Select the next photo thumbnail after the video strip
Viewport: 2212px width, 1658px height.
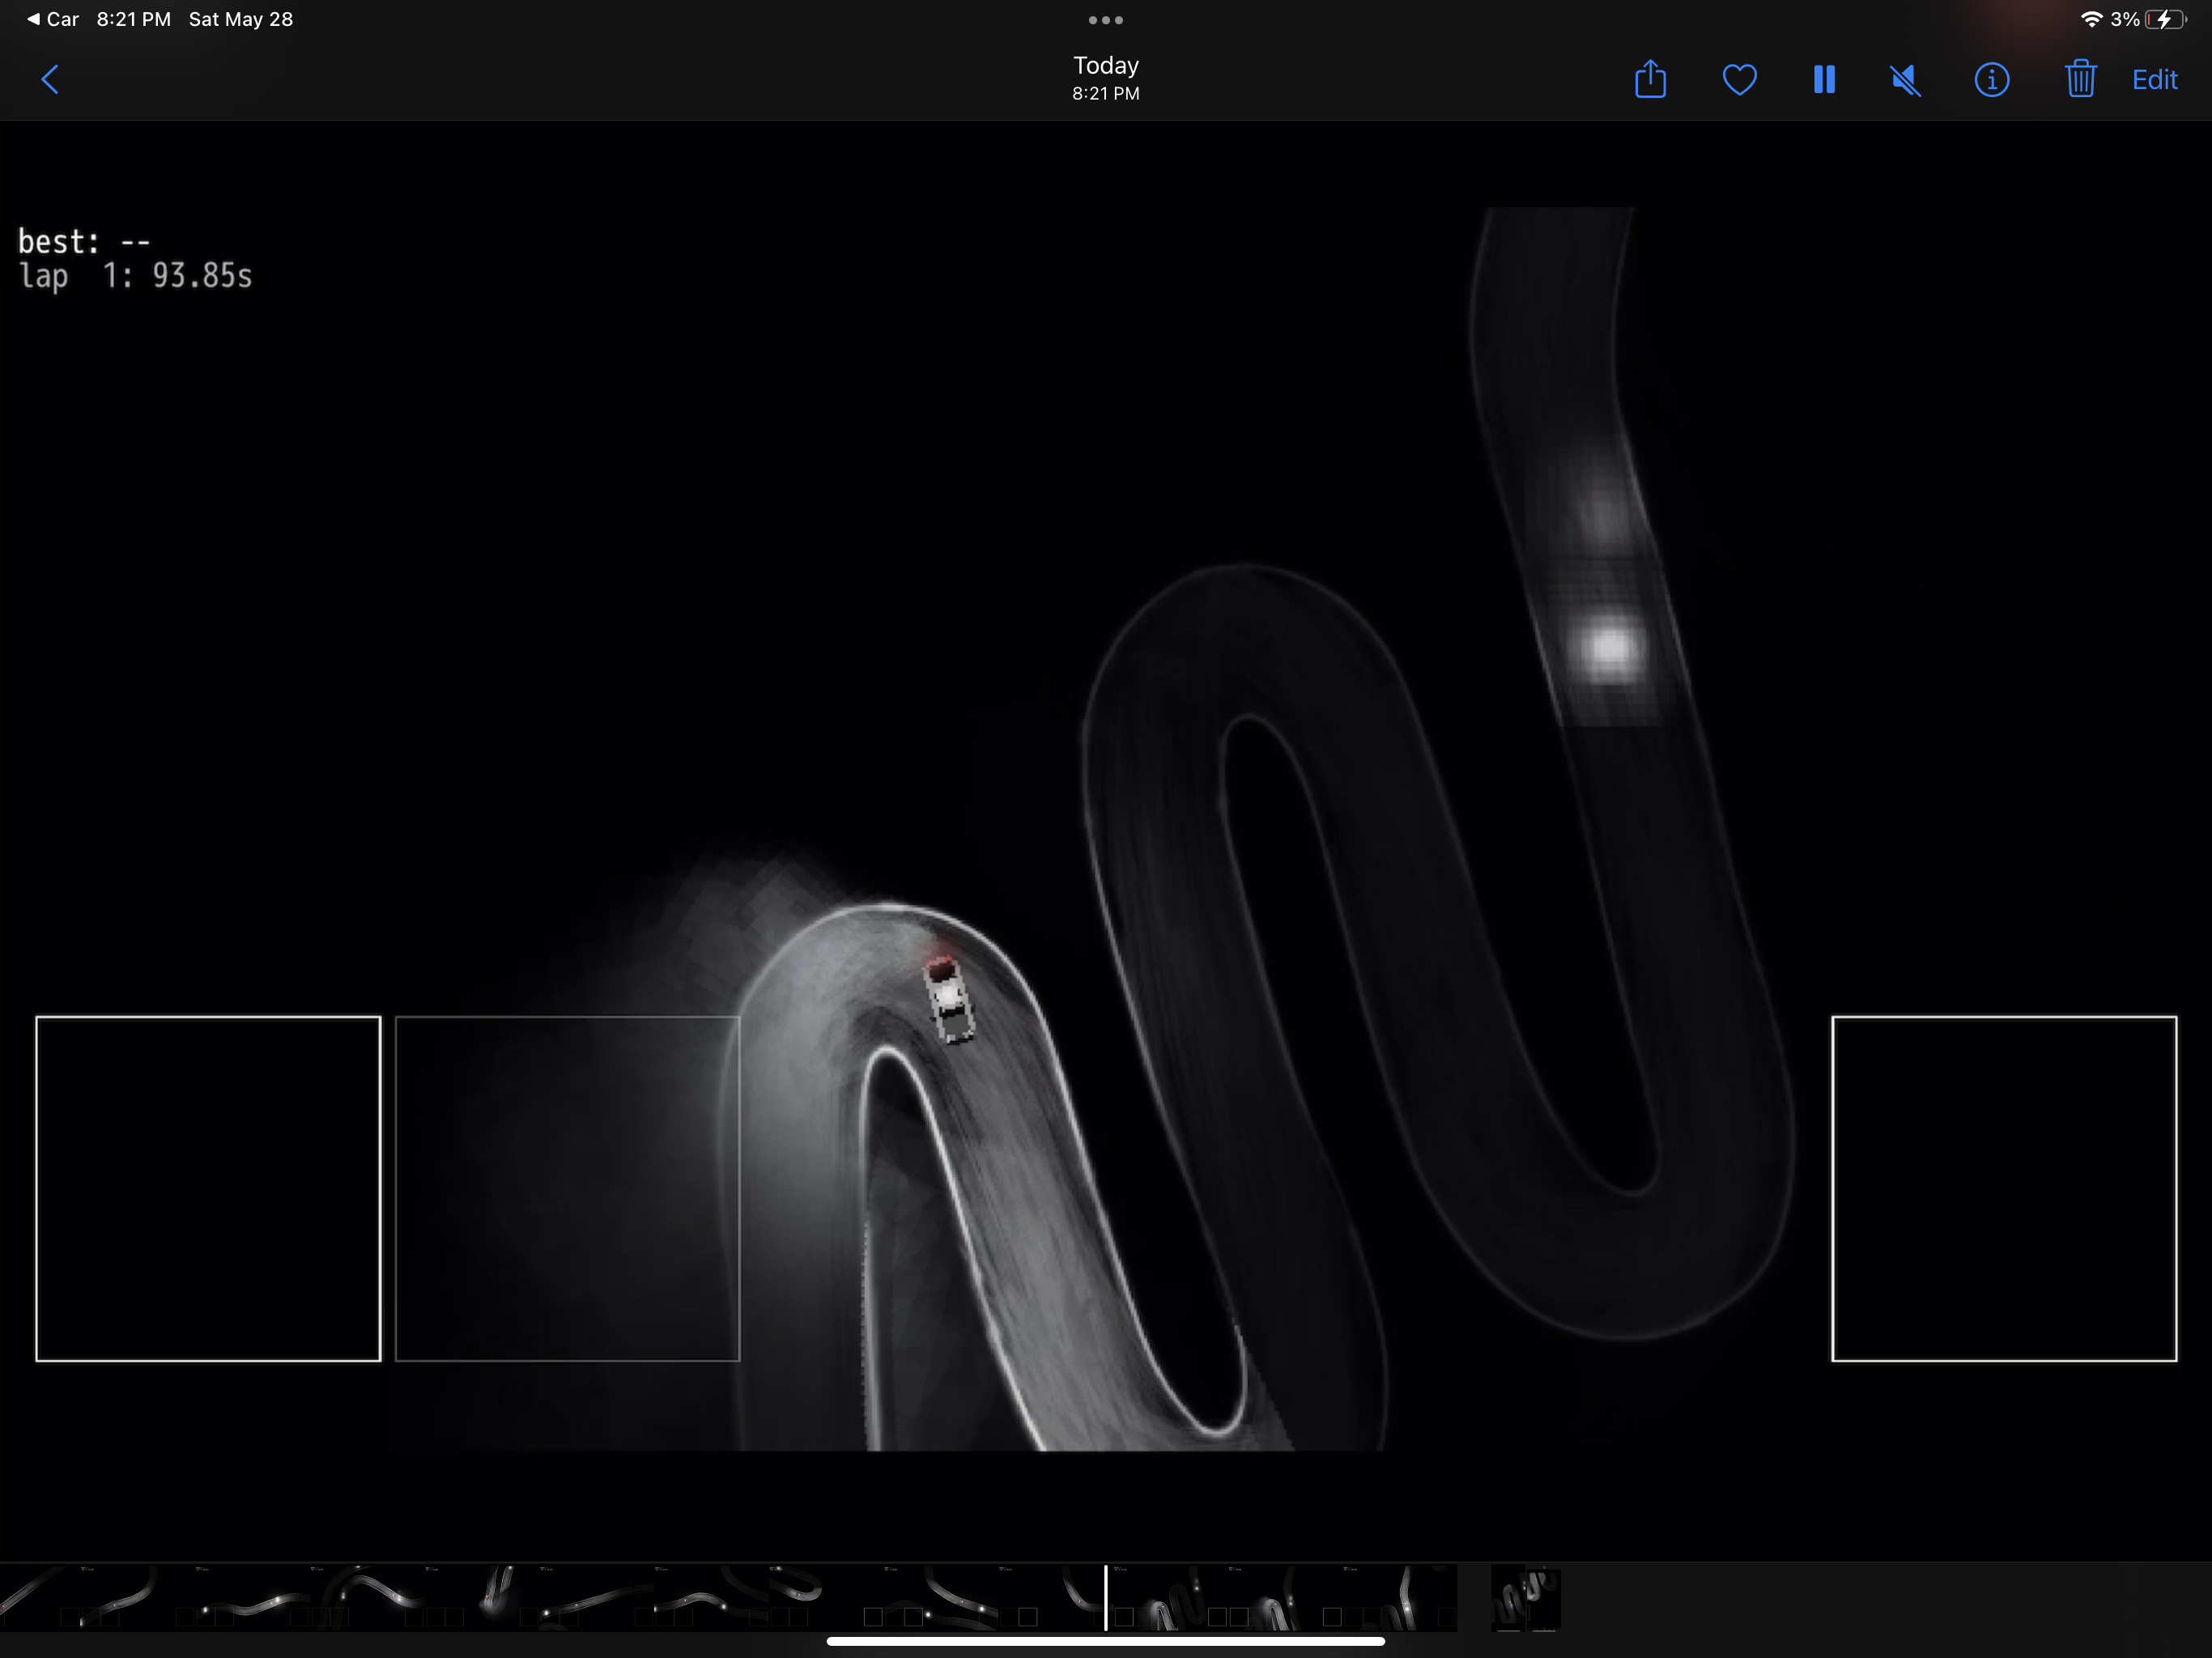coord(1525,1598)
